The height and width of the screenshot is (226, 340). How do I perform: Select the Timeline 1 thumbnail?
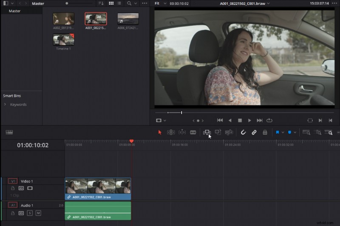[63, 39]
